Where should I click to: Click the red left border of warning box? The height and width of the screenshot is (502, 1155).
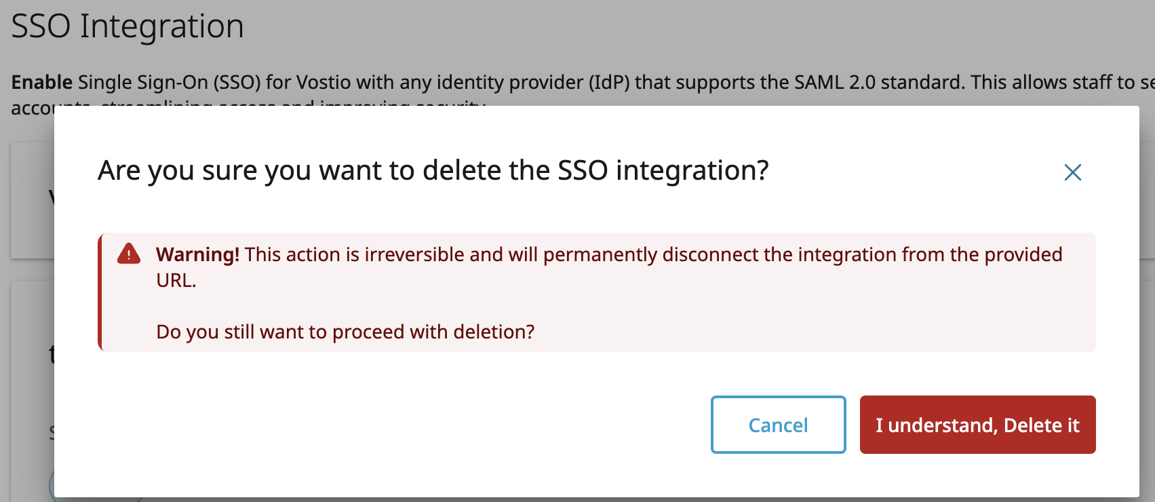(x=100, y=292)
